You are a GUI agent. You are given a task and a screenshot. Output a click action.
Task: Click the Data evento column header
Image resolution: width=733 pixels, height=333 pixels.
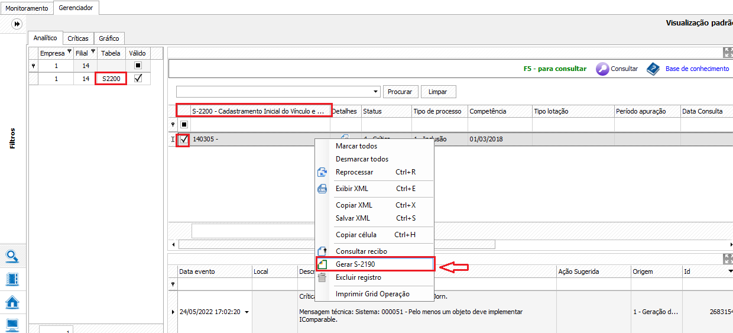215,271
